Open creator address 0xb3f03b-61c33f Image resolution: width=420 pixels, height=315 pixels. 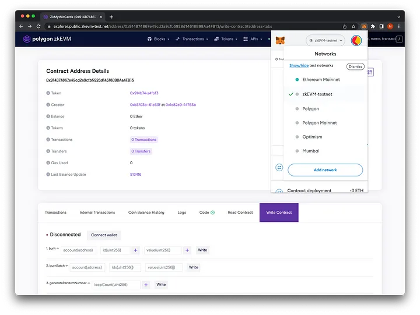pos(145,105)
